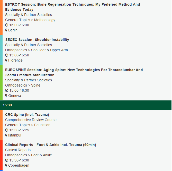
Task: Click teal color bar of SECEC session
Action: tap(1, 50)
